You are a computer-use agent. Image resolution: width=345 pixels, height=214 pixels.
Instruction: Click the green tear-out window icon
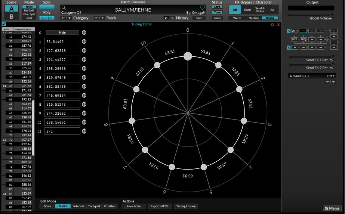272,25
